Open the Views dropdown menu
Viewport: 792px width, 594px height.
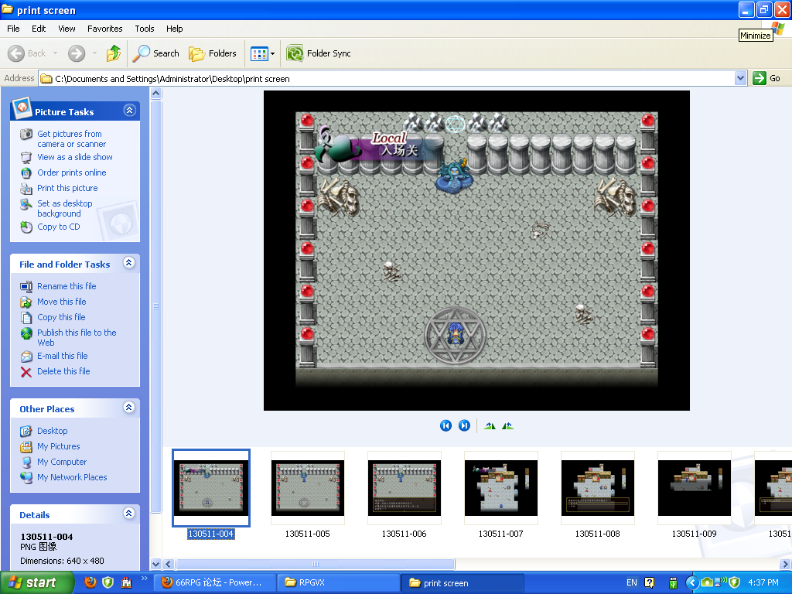[273, 53]
